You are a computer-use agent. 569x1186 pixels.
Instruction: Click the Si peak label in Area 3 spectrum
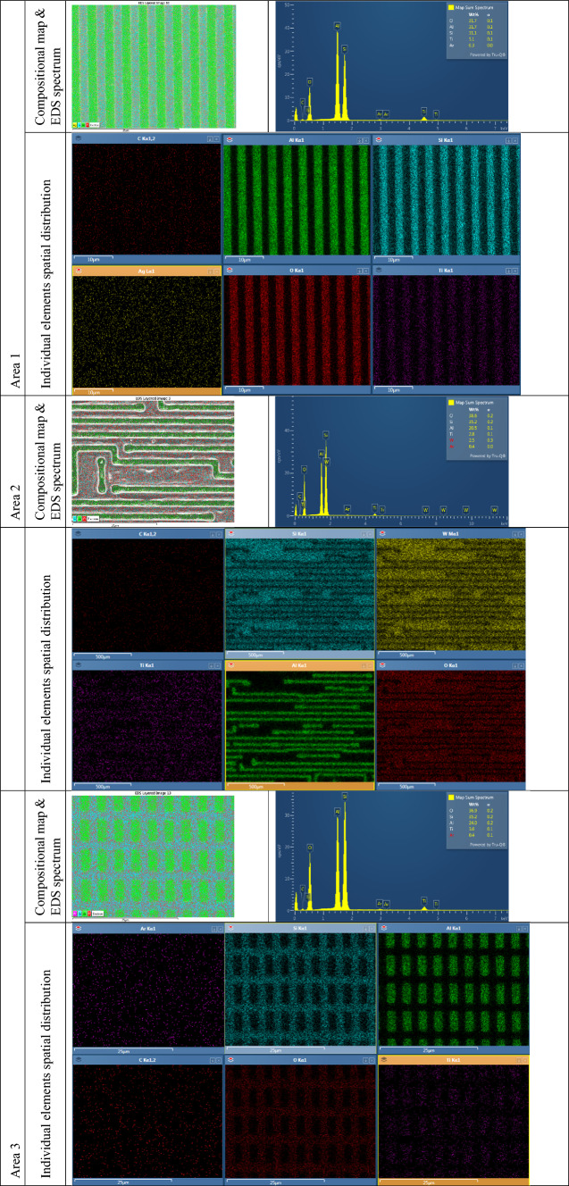(x=345, y=795)
